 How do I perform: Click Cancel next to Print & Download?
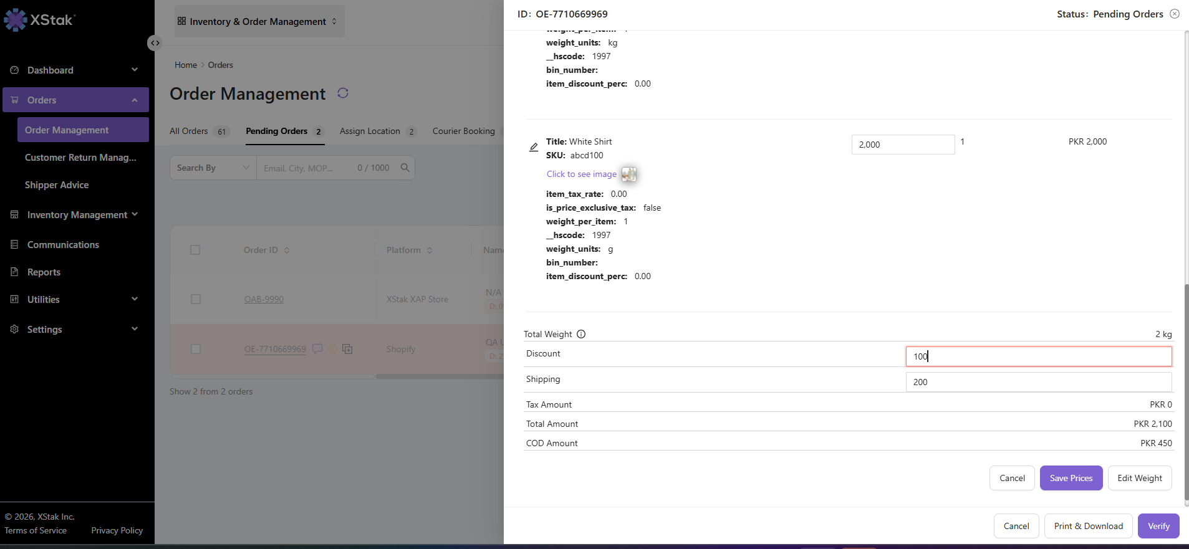click(1016, 526)
